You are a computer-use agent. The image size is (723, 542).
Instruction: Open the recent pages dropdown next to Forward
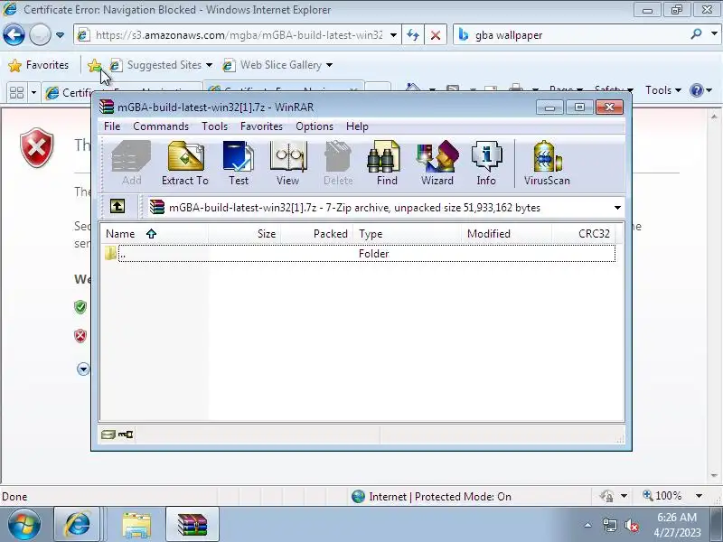[60, 35]
